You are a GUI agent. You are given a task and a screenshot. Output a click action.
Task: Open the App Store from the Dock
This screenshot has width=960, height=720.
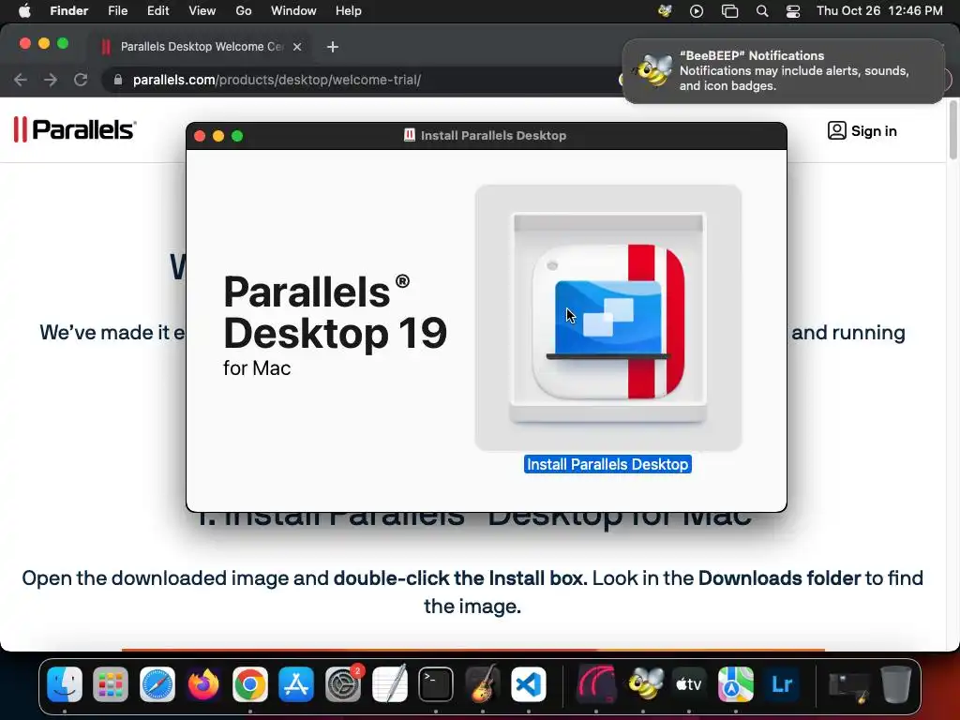coord(296,683)
